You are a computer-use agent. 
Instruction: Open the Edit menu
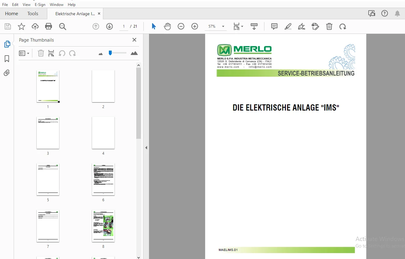point(15,4)
